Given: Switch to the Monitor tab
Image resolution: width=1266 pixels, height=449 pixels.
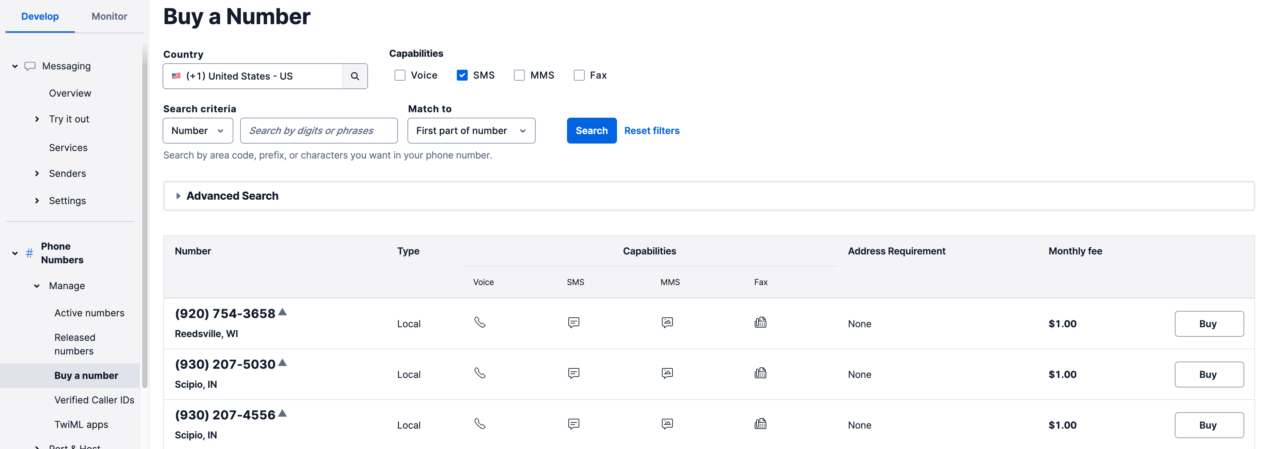Looking at the screenshot, I should click(x=109, y=16).
